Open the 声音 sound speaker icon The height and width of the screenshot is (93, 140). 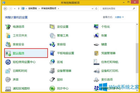pos(8,79)
